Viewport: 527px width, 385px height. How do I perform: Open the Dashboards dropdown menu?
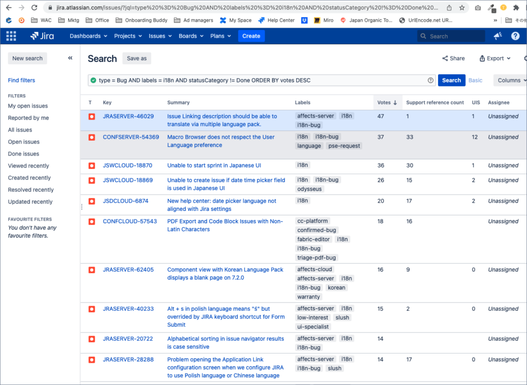(x=89, y=36)
